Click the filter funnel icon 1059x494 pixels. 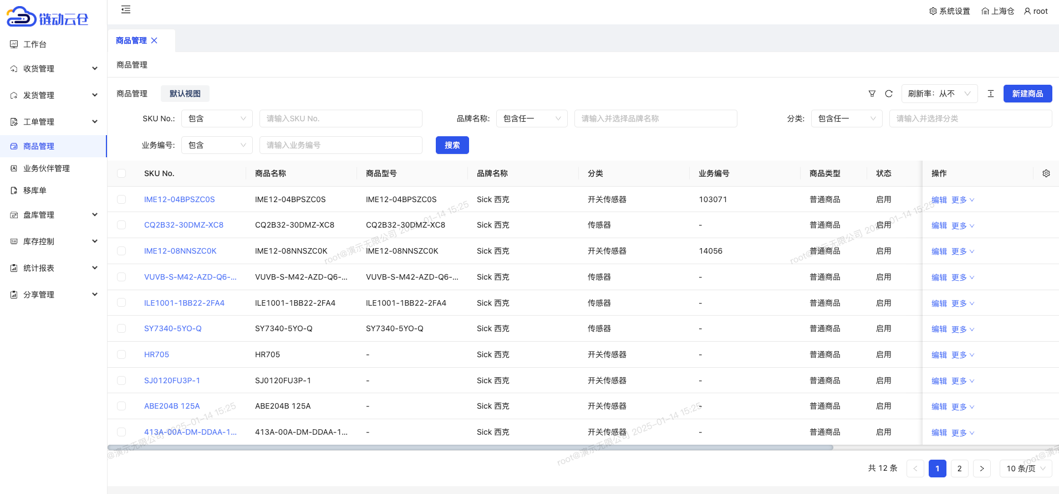point(872,94)
